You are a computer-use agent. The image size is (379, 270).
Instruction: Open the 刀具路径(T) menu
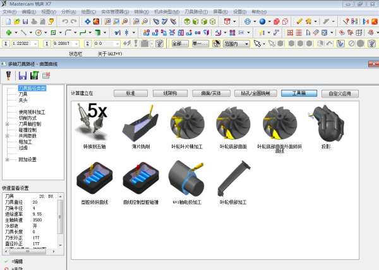[x=196, y=11]
